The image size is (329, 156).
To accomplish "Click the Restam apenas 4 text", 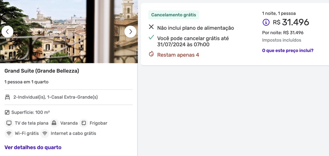I will point(178,55).
